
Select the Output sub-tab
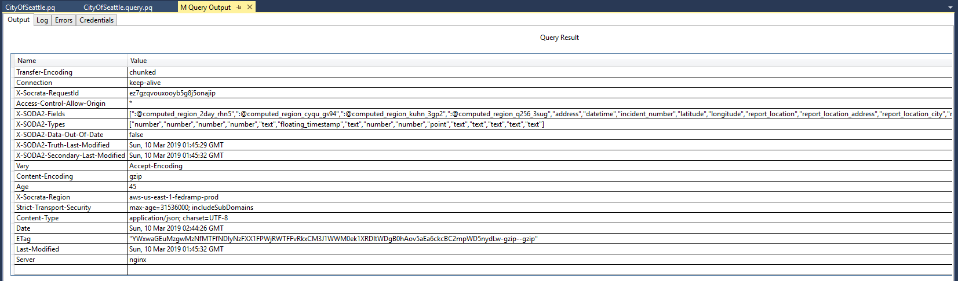[x=19, y=20]
